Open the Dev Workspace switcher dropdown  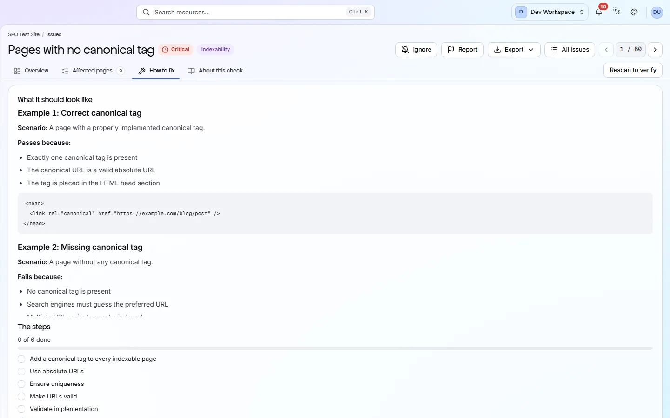coord(549,12)
